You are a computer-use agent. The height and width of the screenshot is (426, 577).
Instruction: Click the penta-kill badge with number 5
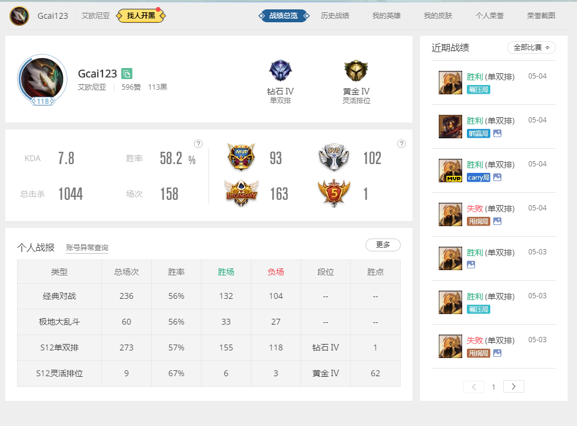[334, 193]
